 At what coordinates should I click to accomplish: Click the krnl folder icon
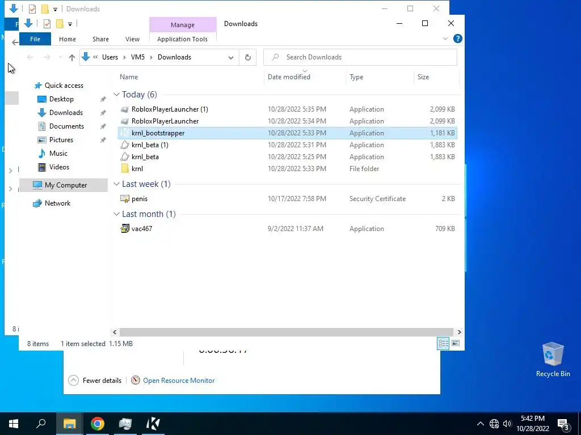(125, 168)
